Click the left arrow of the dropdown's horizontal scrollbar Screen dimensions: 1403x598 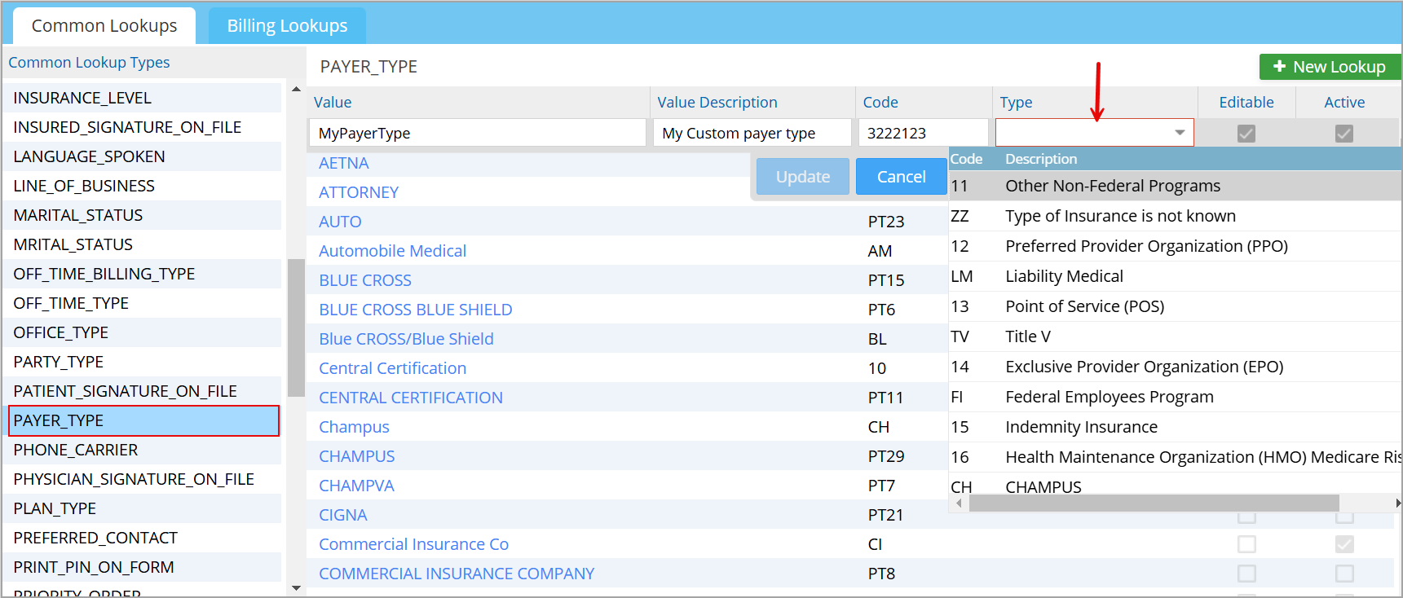(x=959, y=503)
